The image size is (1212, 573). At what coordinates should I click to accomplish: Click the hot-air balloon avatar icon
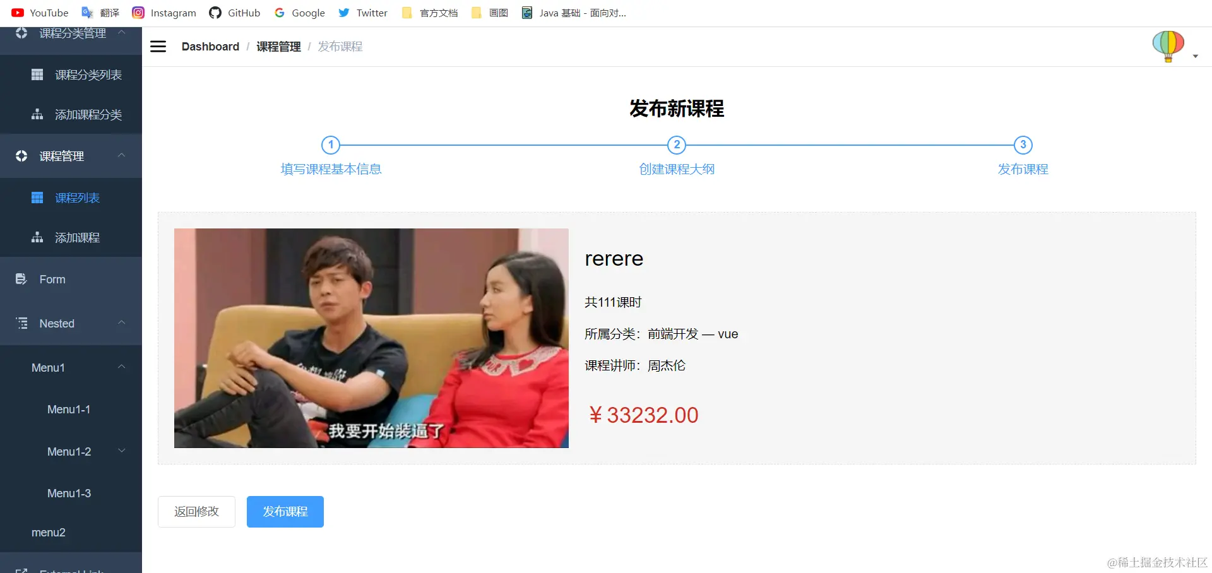point(1168,46)
